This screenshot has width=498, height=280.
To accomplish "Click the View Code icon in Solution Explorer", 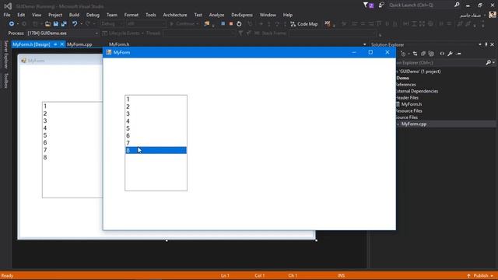I will coord(442,54).
